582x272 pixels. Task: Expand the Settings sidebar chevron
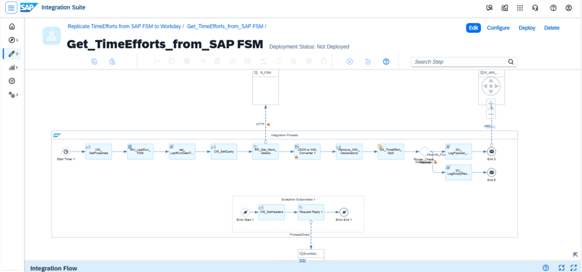(17, 95)
